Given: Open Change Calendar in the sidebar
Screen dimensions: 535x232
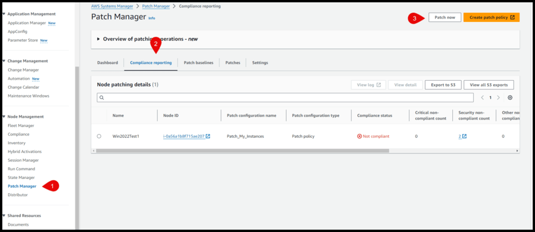Looking at the screenshot, I should click(23, 87).
